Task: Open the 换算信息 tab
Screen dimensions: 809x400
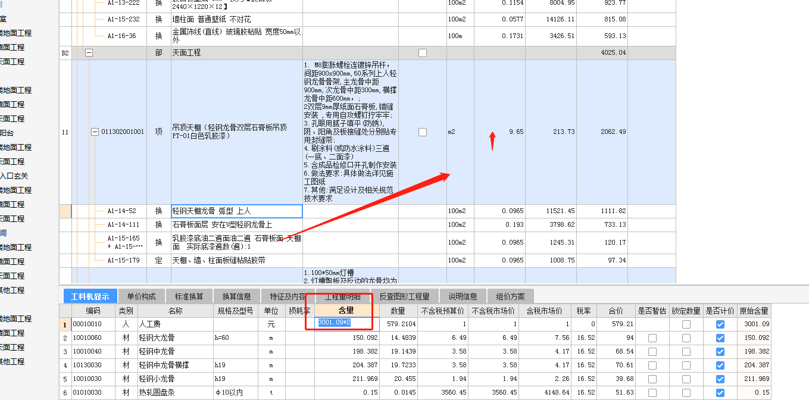Action: tap(237, 296)
